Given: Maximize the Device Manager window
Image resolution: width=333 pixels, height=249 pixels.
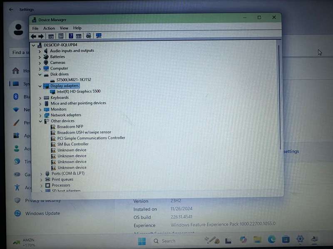Looking at the screenshot, I should pos(259,17).
